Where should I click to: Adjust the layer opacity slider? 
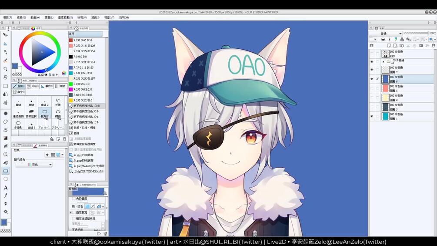[x=416, y=33]
